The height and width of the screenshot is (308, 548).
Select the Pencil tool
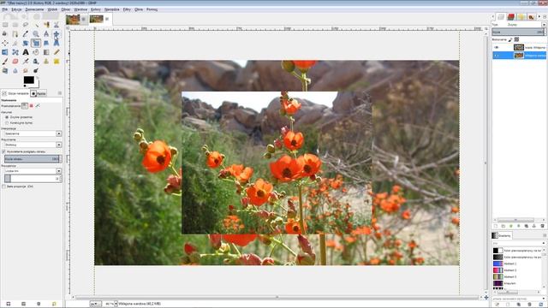pos(57,52)
